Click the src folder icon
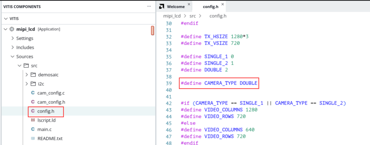 pyautogui.click(x=27, y=65)
